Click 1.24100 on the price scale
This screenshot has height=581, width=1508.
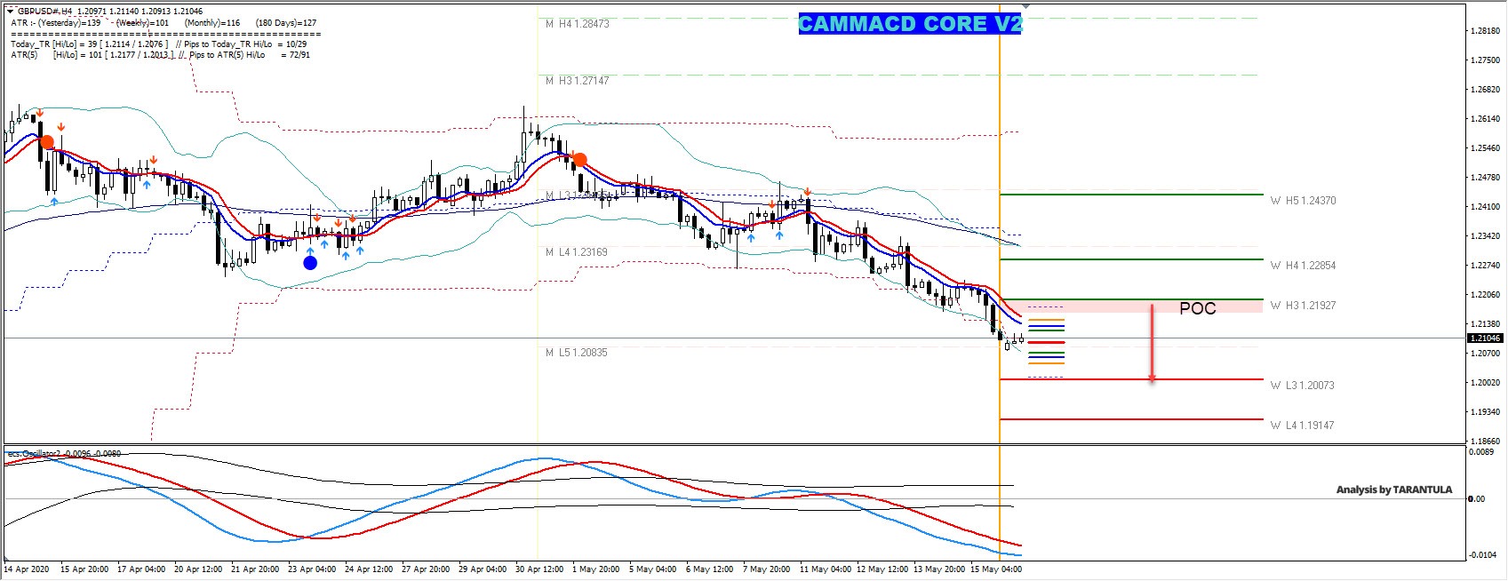(x=1486, y=207)
